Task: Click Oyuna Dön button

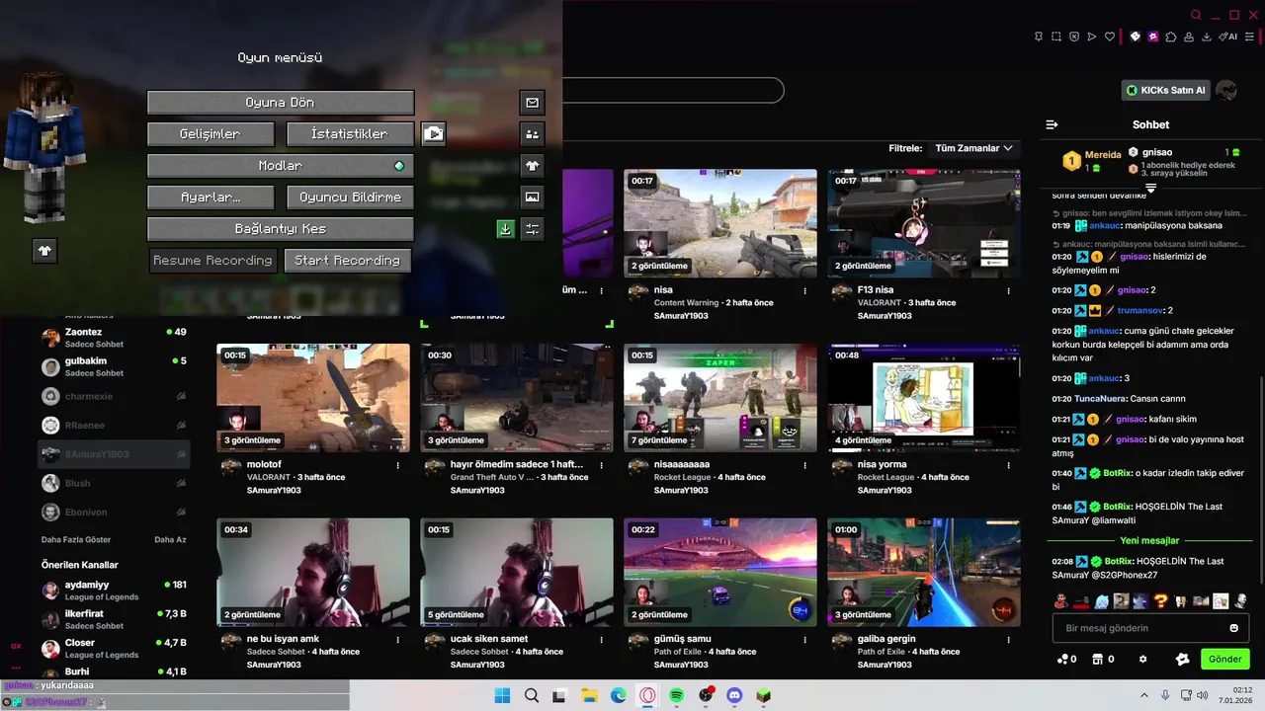Action: [281, 103]
